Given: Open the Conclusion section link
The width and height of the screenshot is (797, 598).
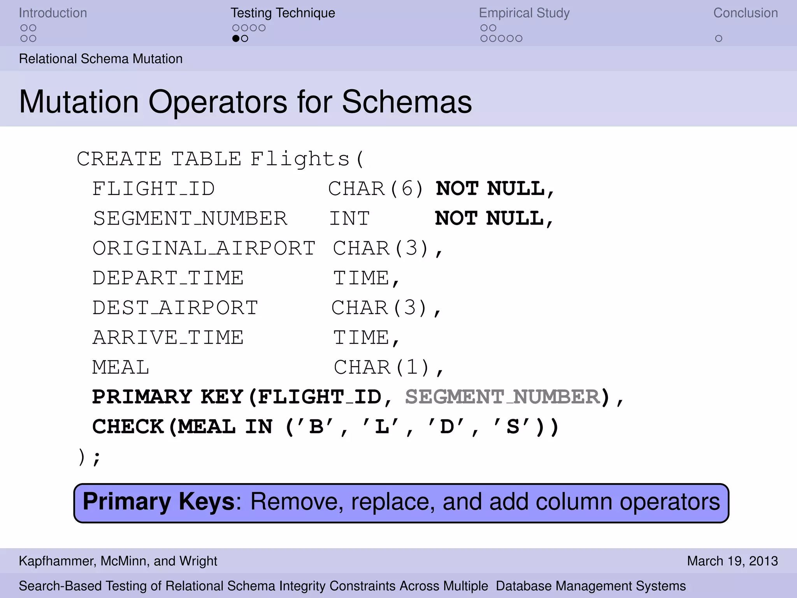Looking at the screenshot, I should pyautogui.click(x=745, y=13).
